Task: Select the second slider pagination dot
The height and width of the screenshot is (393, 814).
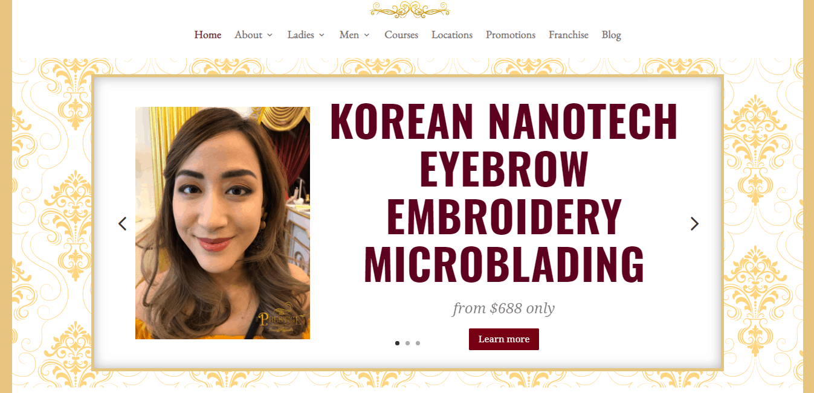Action: pos(407,343)
